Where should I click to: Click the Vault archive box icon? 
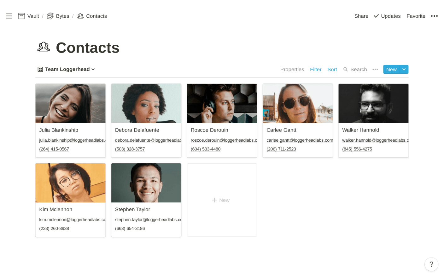point(21,16)
